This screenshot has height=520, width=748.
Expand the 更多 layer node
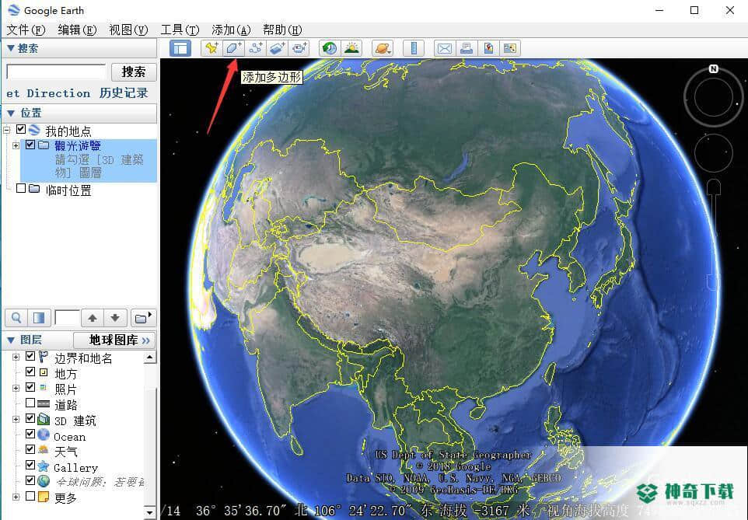pyautogui.click(x=16, y=497)
